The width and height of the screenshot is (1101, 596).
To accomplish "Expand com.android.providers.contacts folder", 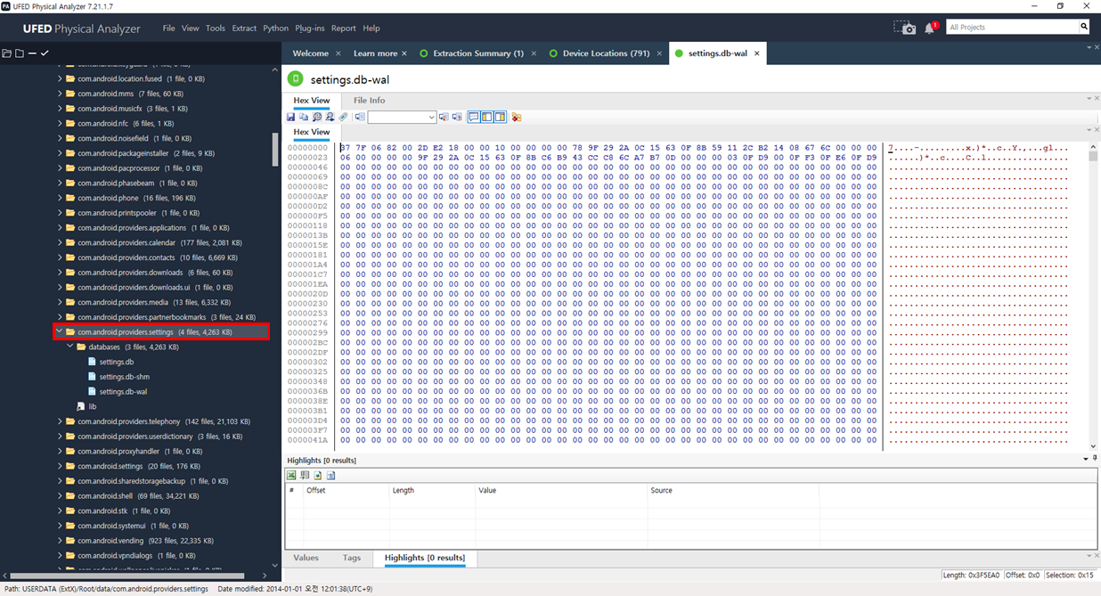I will click(x=60, y=257).
